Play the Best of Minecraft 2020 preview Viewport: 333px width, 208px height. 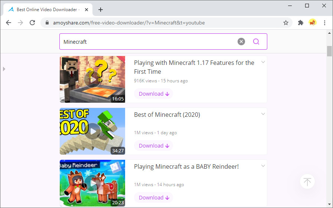click(93, 132)
